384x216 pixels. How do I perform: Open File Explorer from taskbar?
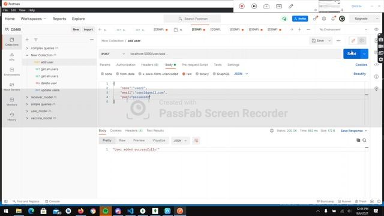click(19, 211)
